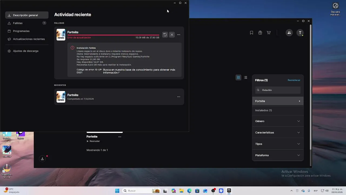Open Microsoft Store from the taskbar
The height and width of the screenshot is (195, 346).
coord(197,191)
